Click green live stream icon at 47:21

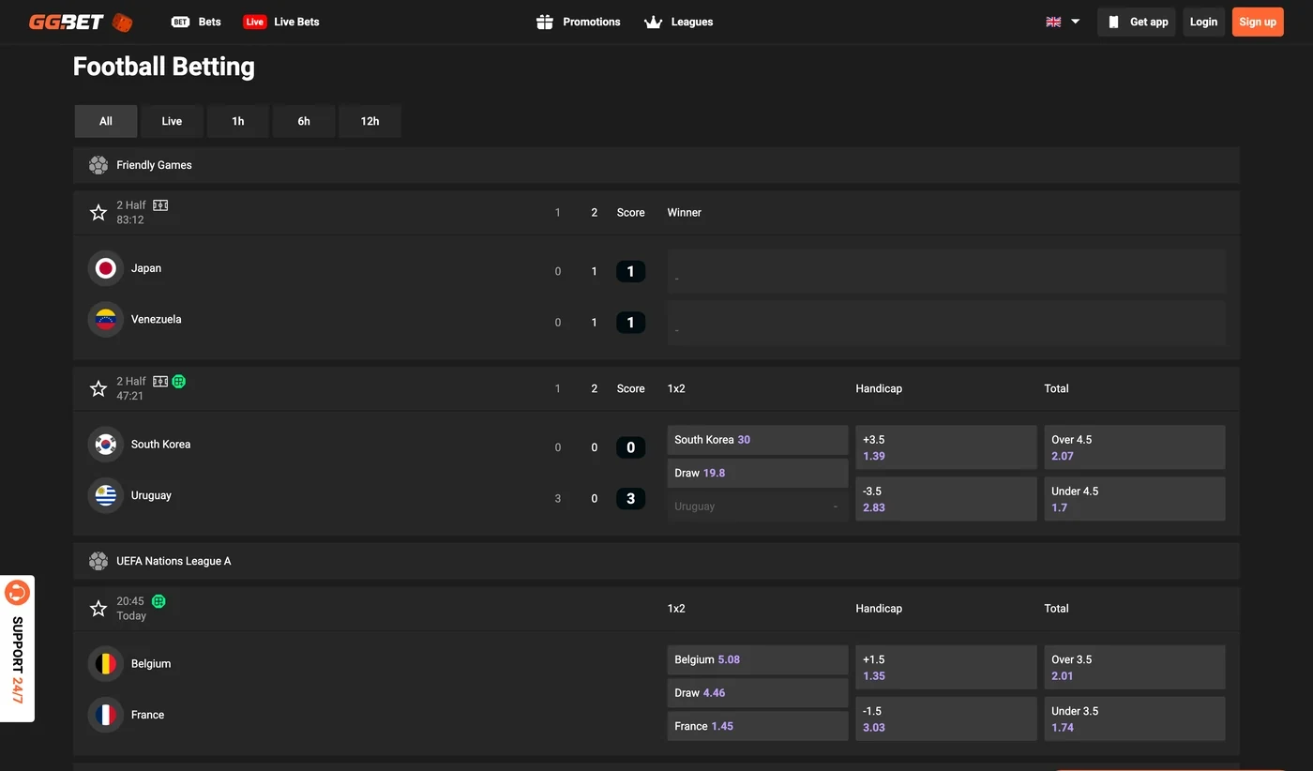pyautogui.click(x=179, y=382)
